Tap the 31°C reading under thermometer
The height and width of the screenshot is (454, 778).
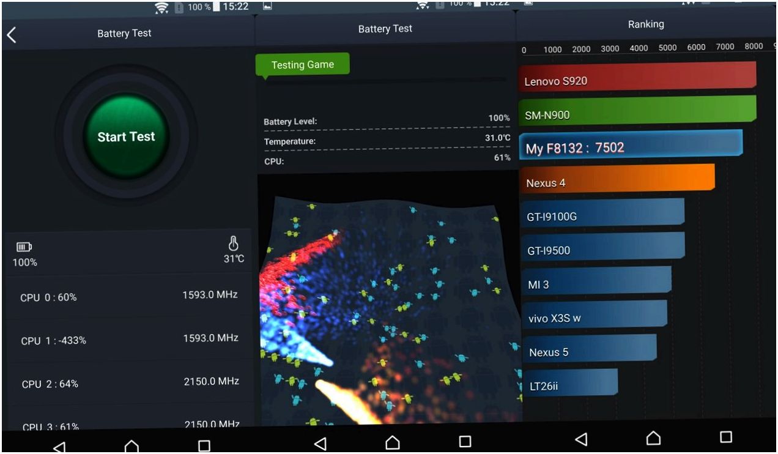(x=234, y=259)
